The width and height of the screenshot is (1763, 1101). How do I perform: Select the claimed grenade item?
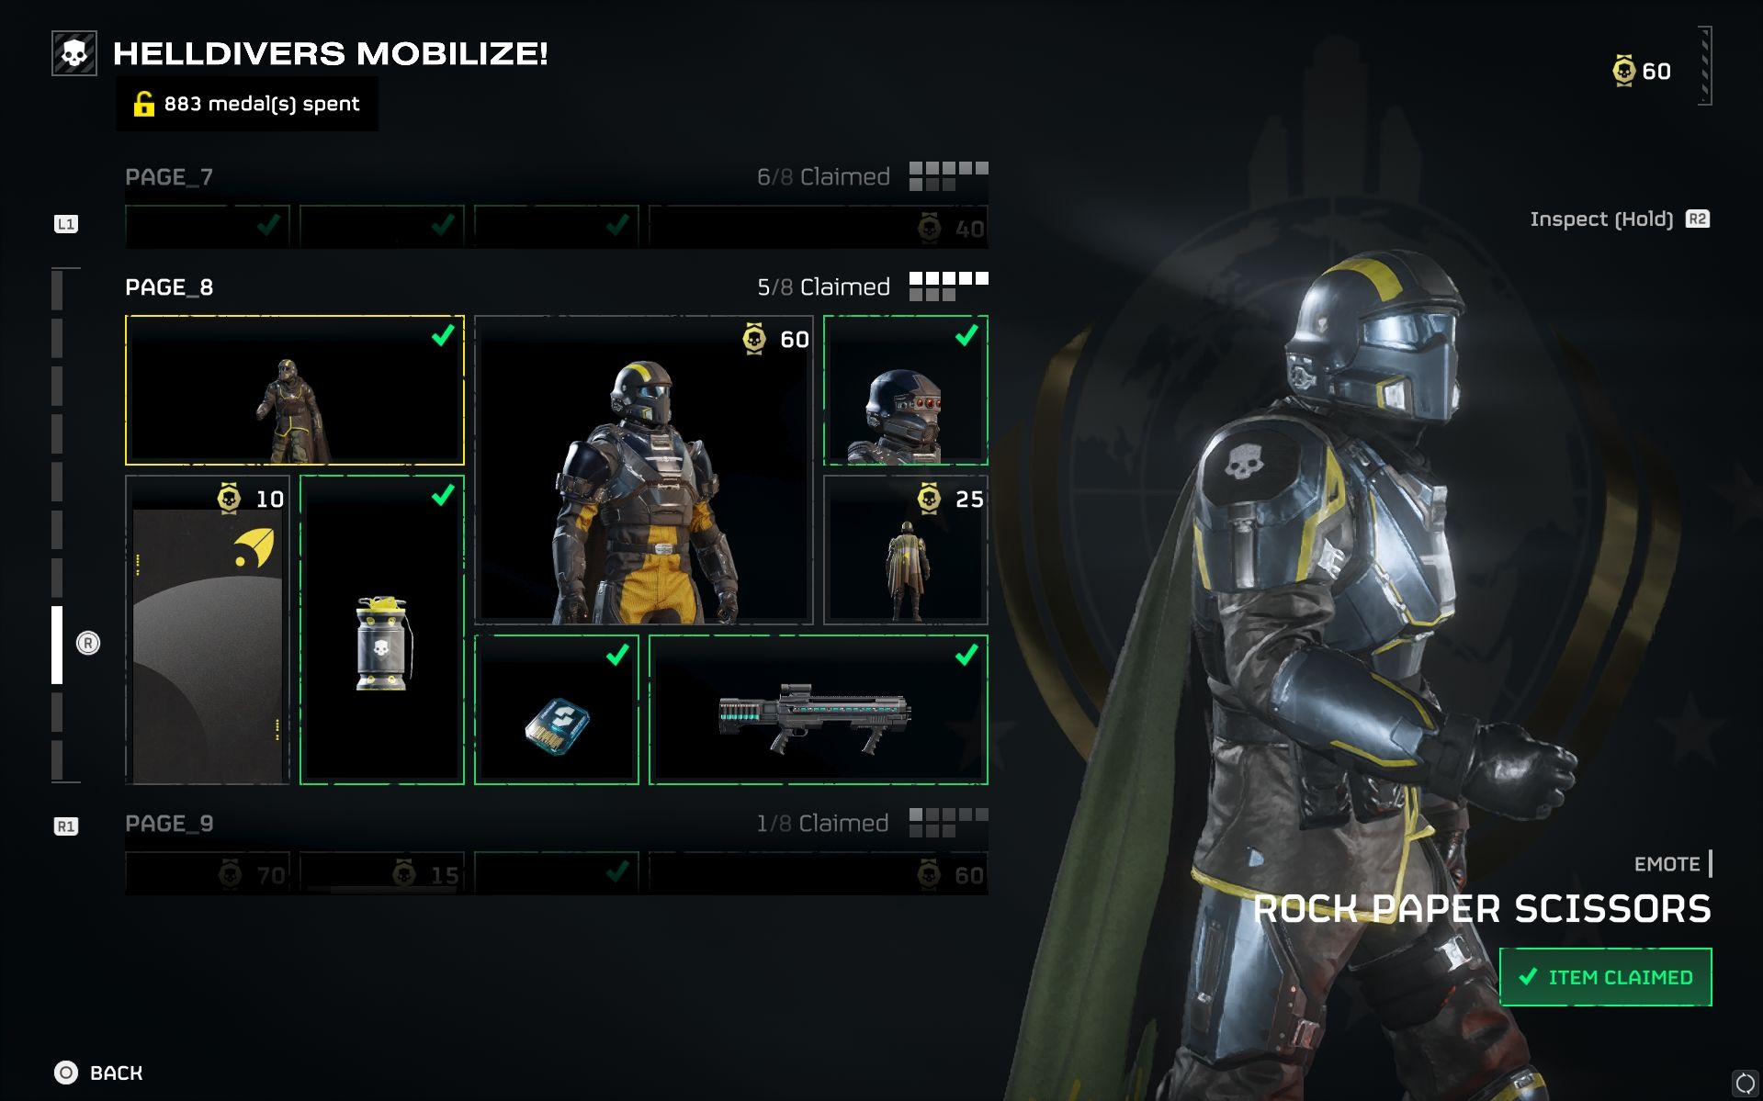click(382, 630)
